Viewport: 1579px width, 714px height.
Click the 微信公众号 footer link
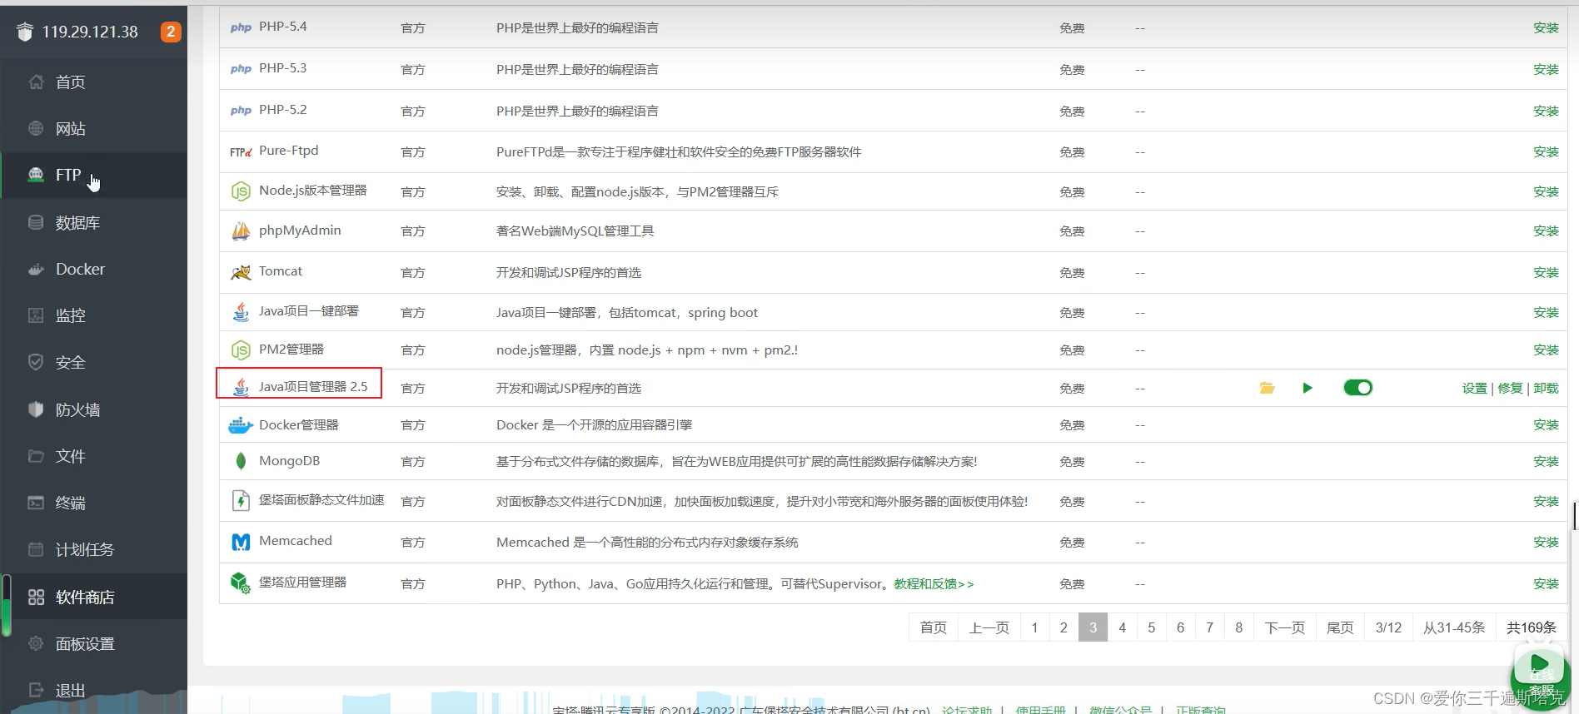pyautogui.click(x=1120, y=710)
